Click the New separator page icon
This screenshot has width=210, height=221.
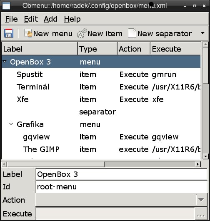click(132, 33)
